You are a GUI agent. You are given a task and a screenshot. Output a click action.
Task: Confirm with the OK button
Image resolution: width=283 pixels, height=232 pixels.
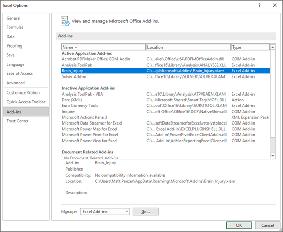pyautogui.click(x=239, y=225)
